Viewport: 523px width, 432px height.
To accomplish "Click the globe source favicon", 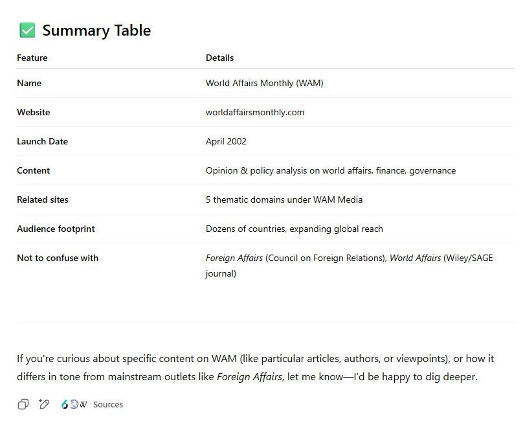I will [x=74, y=404].
